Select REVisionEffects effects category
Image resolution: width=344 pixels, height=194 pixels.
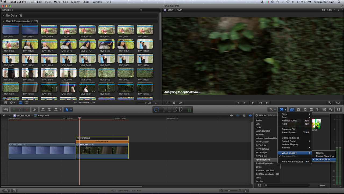(263, 160)
